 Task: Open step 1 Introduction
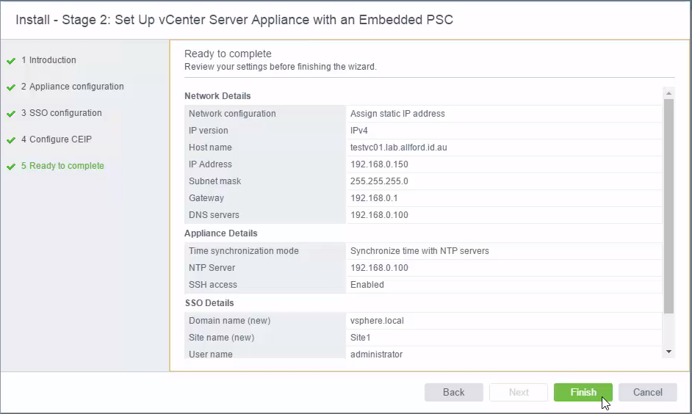tap(48, 60)
